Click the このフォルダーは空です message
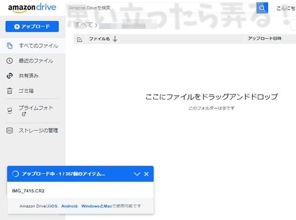Image resolution: width=296 pixels, height=220 pixels. pyautogui.click(x=211, y=108)
